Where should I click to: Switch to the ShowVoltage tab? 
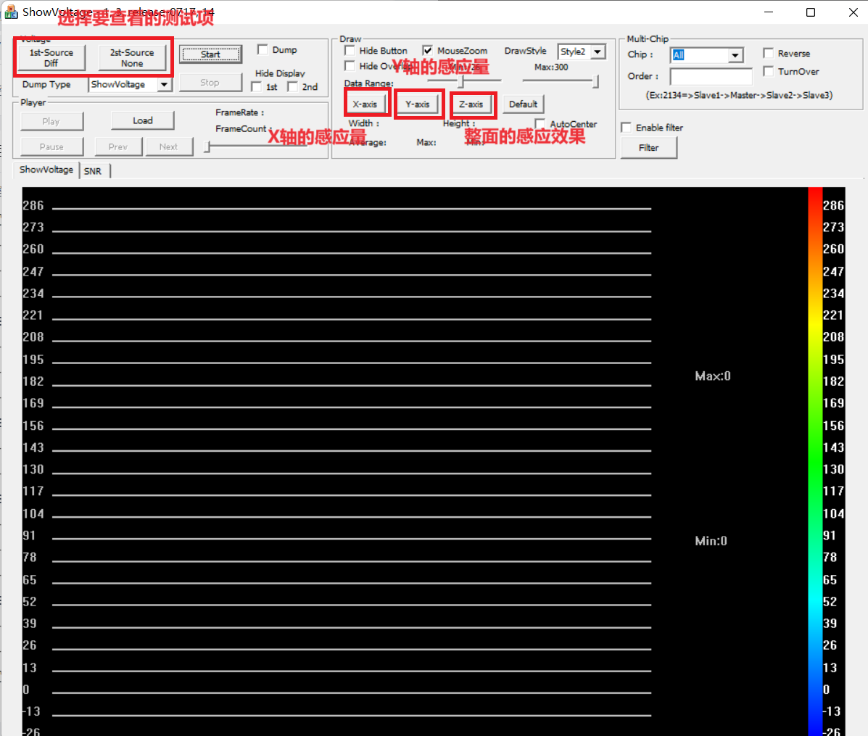point(46,170)
